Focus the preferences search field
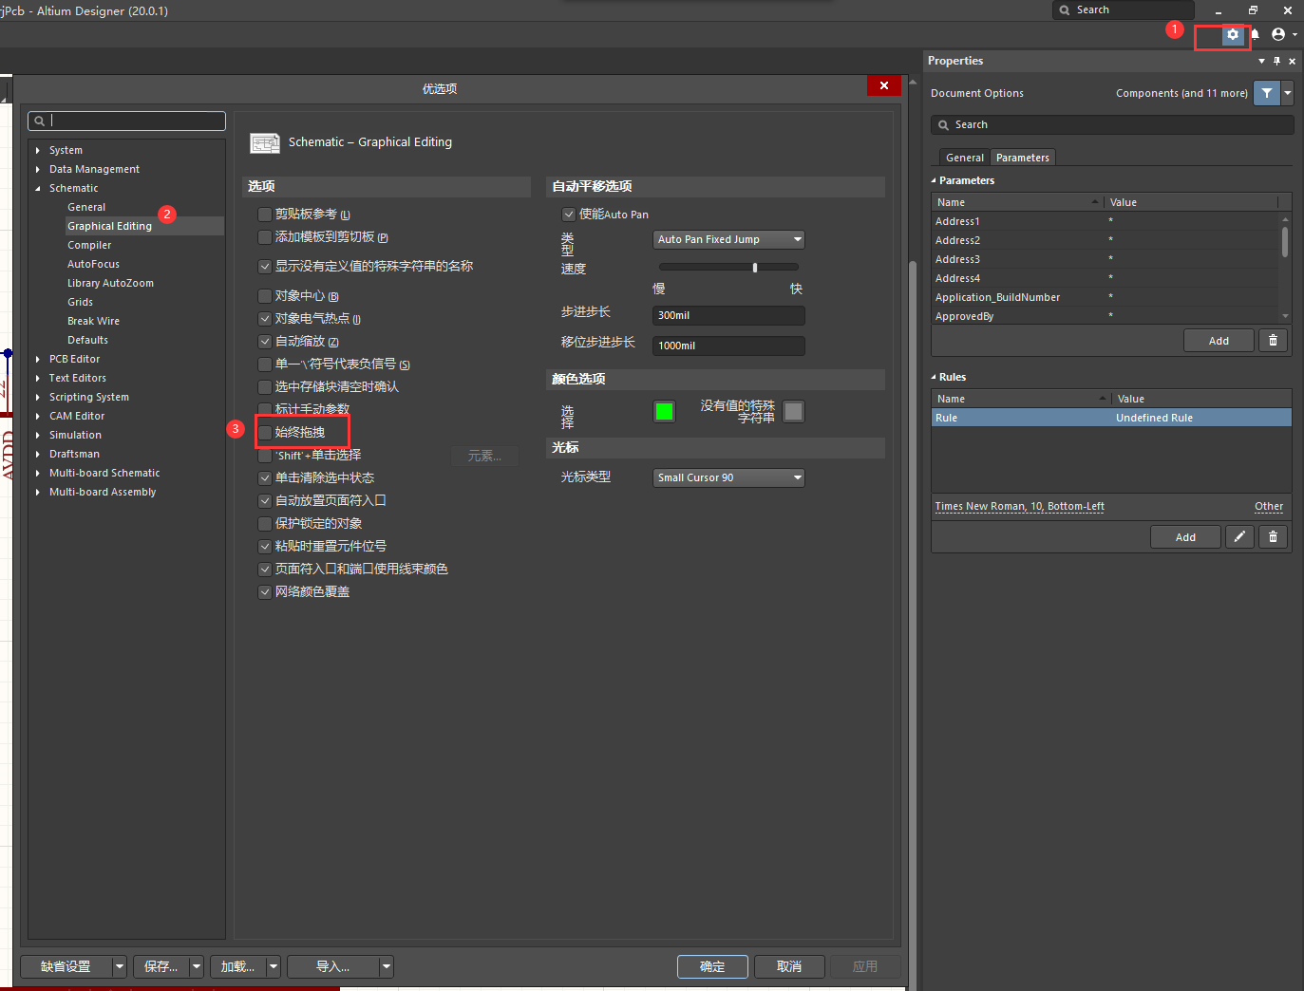This screenshot has height=991, width=1304. (x=127, y=122)
